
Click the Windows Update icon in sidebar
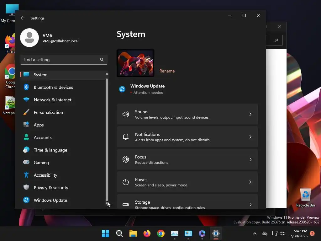(x=26, y=200)
